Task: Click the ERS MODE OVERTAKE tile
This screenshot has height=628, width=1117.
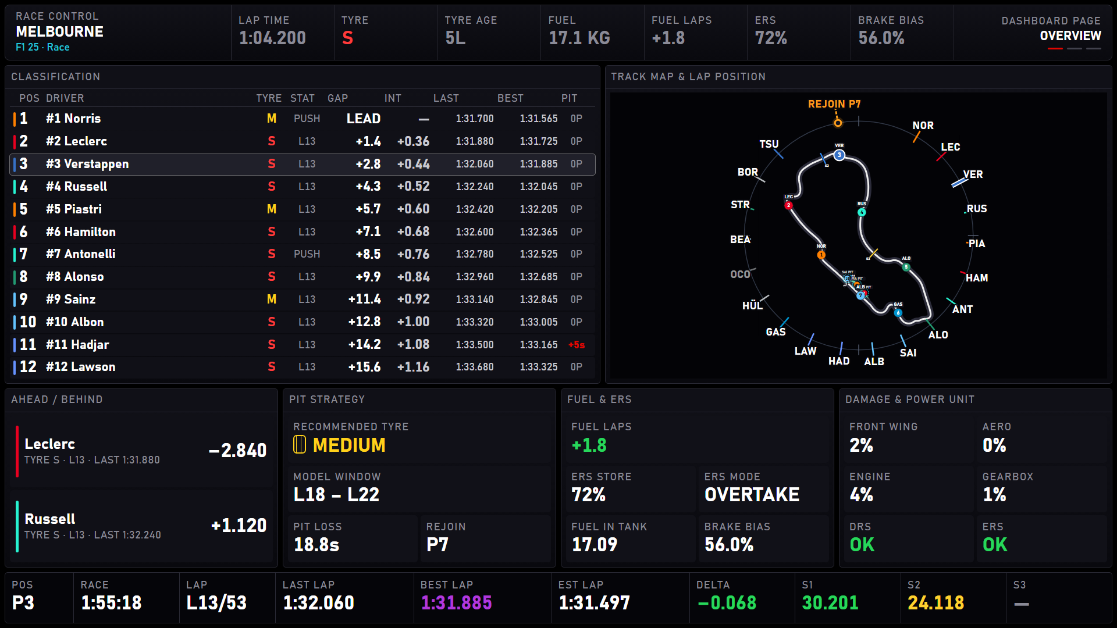Action: tap(763, 488)
